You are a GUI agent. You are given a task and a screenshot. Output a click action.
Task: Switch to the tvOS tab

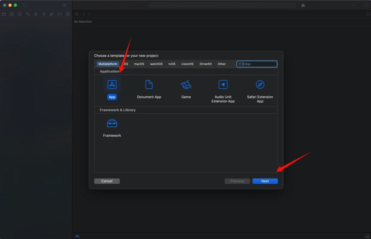click(172, 64)
